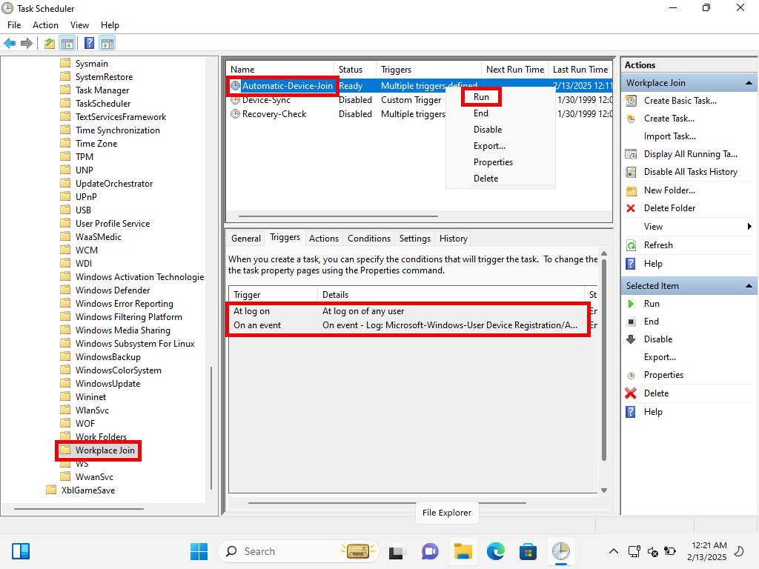Click the red X Delete Folder icon
Viewport: 759px width, 569px height.
(631, 208)
